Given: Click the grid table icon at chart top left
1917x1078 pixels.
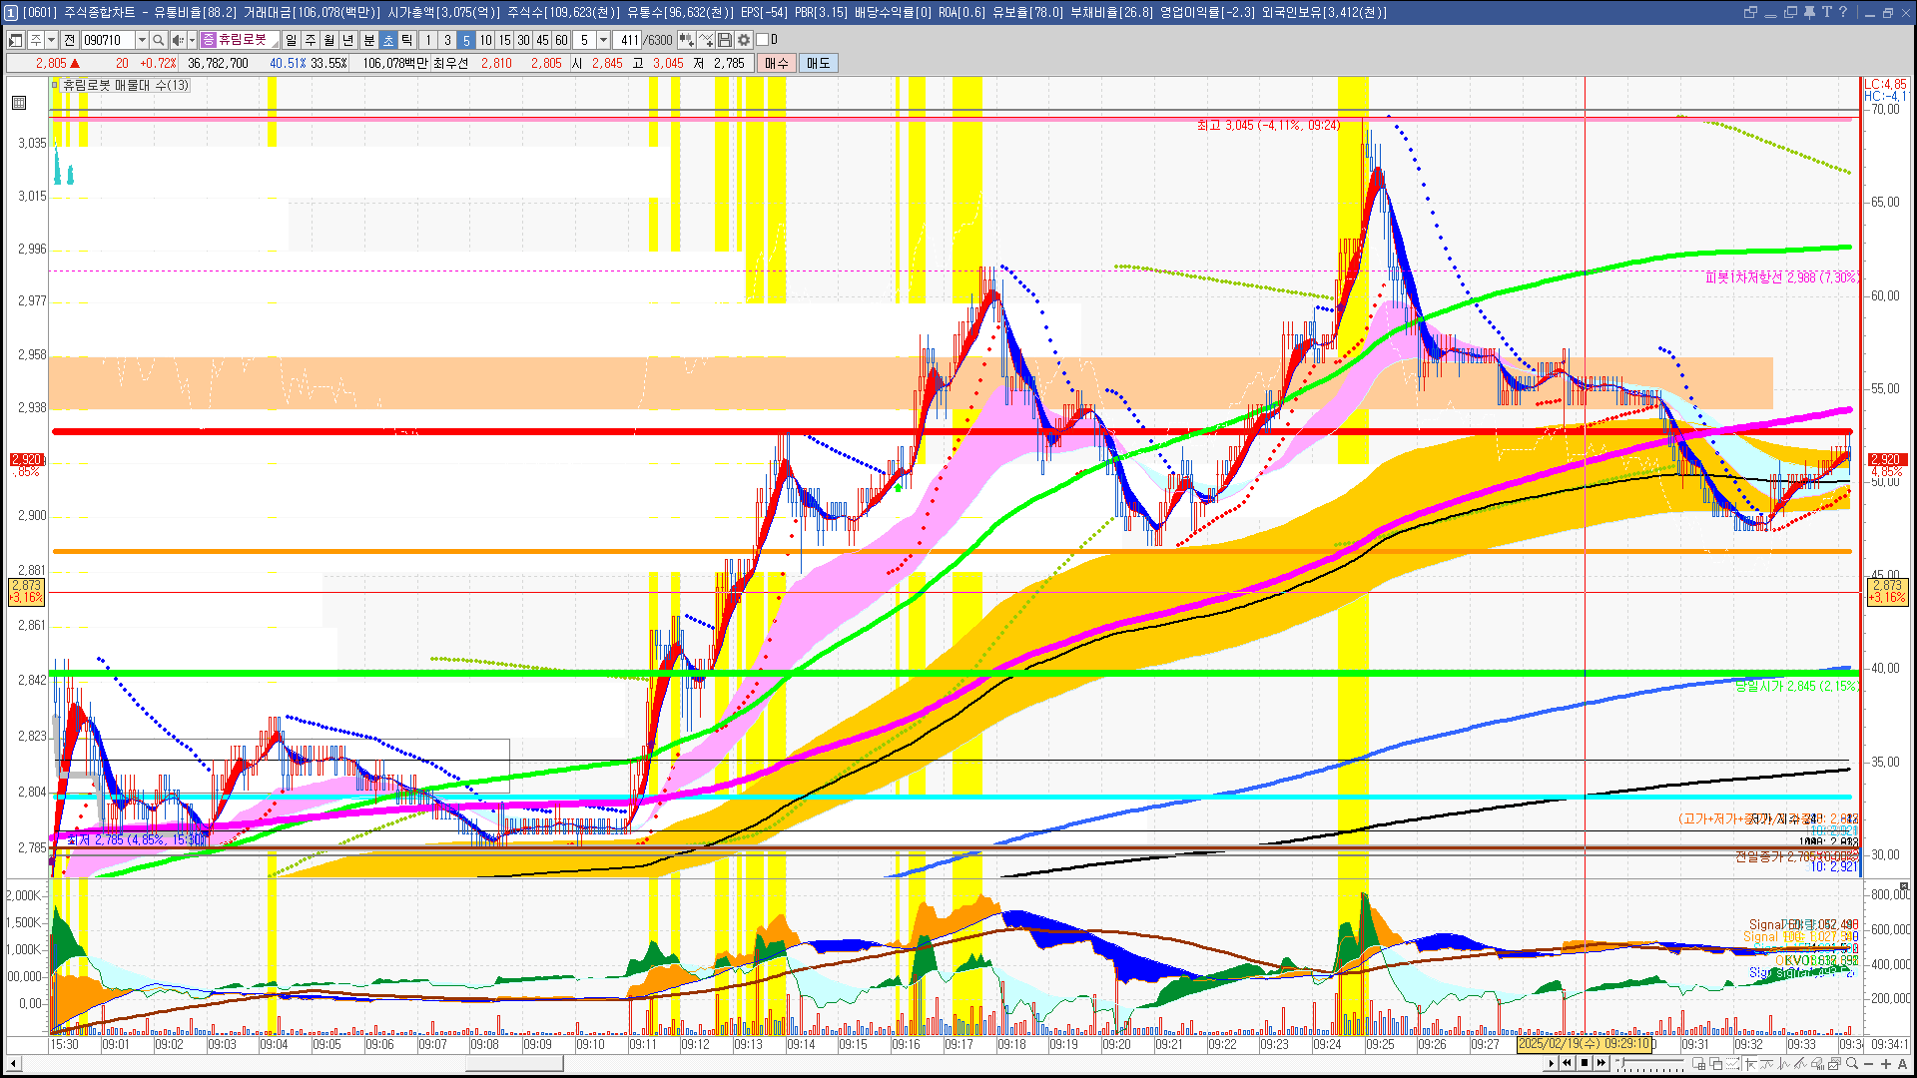Looking at the screenshot, I should click(x=19, y=103).
